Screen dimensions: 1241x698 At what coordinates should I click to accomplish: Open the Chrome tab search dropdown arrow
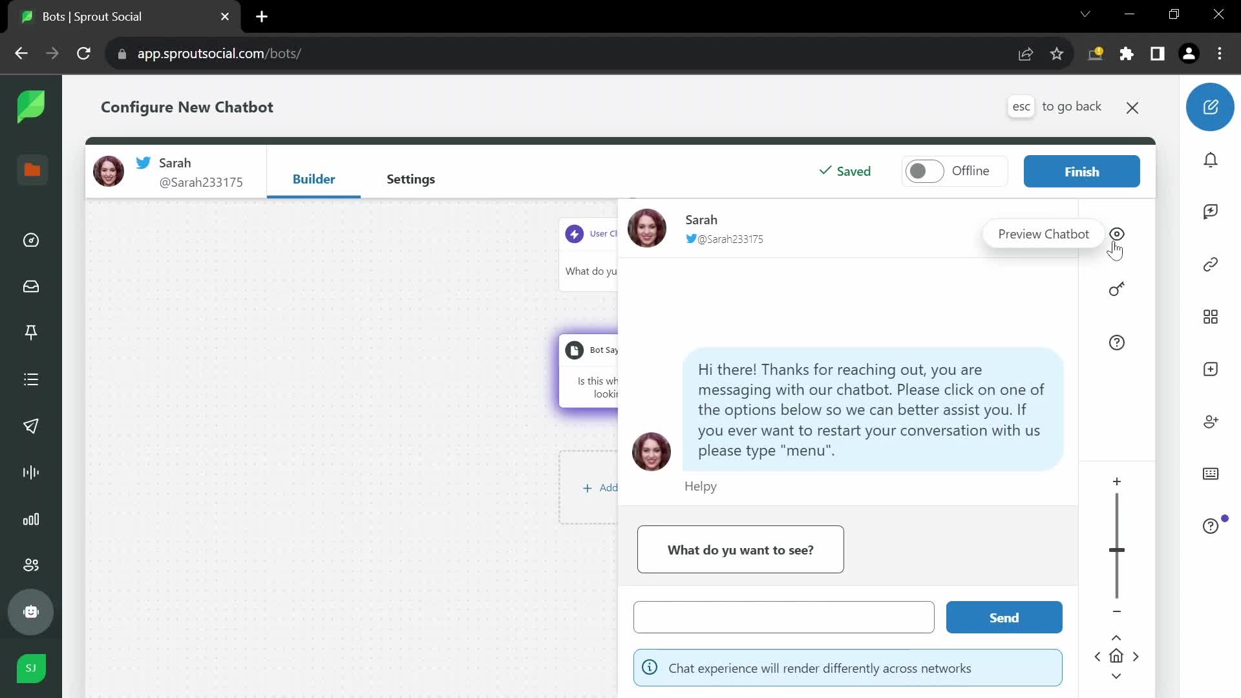tap(1085, 14)
